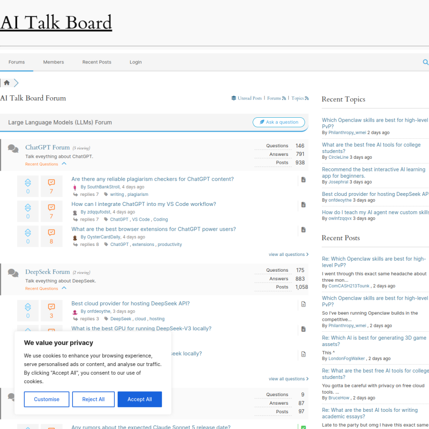429x429 pixels.
Task: Click 'Large Language Models (LLMs) Forum' heading
Action: [60, 123]
